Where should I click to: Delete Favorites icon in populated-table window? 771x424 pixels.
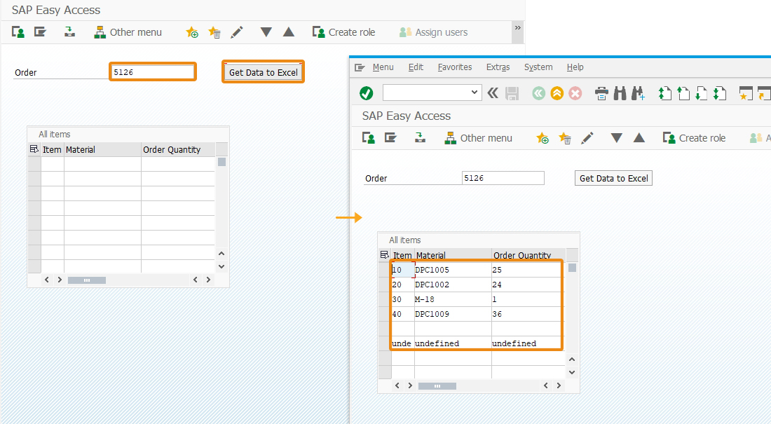pyautogui.click(x=564, y=138)
